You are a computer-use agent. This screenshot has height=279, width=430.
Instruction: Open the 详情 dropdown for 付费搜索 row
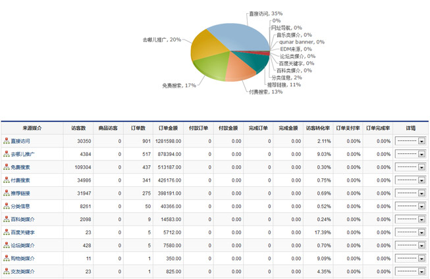pos(410,180)
